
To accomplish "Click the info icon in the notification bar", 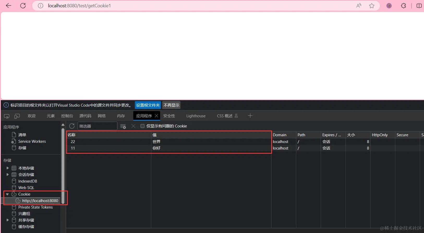I will pos(6,105).
